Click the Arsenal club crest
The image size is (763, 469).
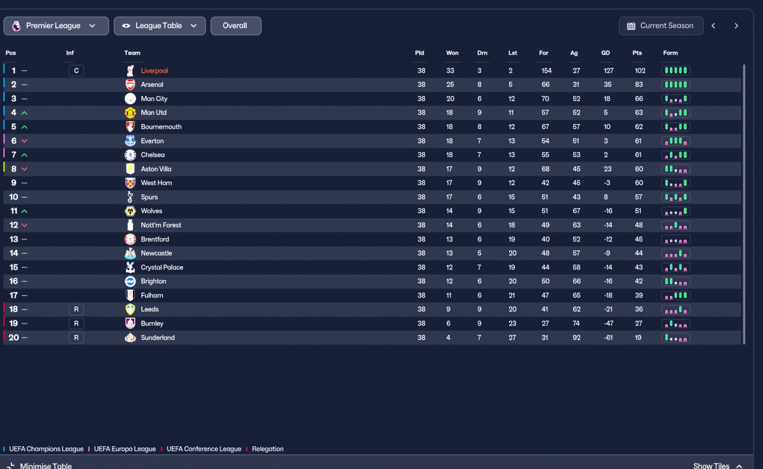(x=130, y=85)
